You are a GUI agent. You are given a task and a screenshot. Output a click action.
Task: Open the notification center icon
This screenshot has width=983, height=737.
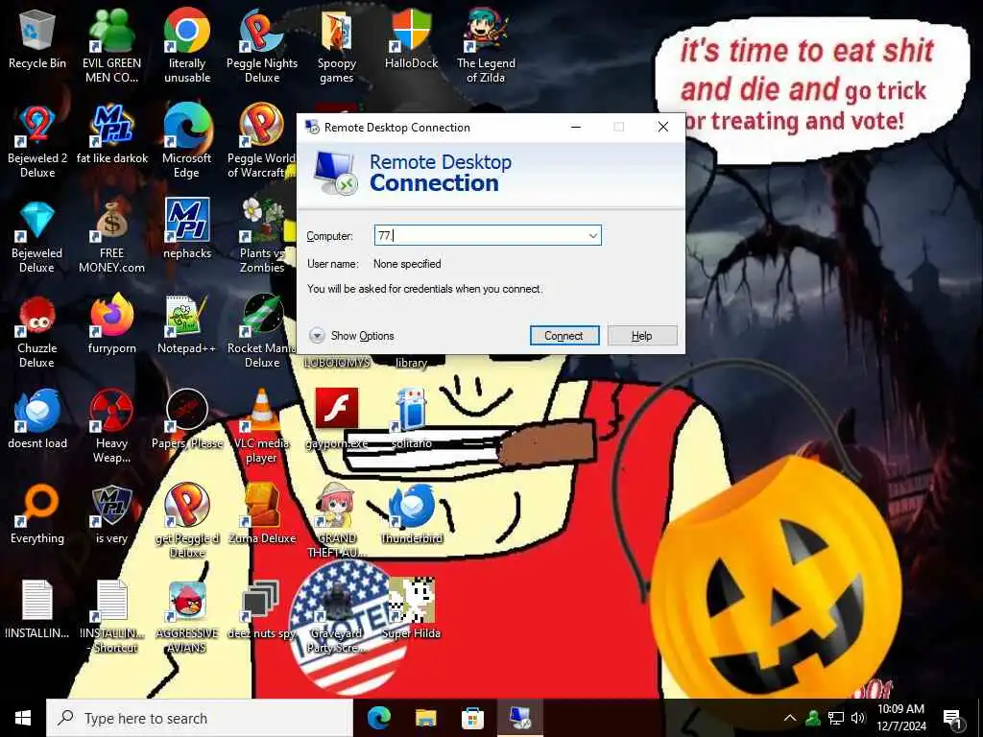(952, 719)
